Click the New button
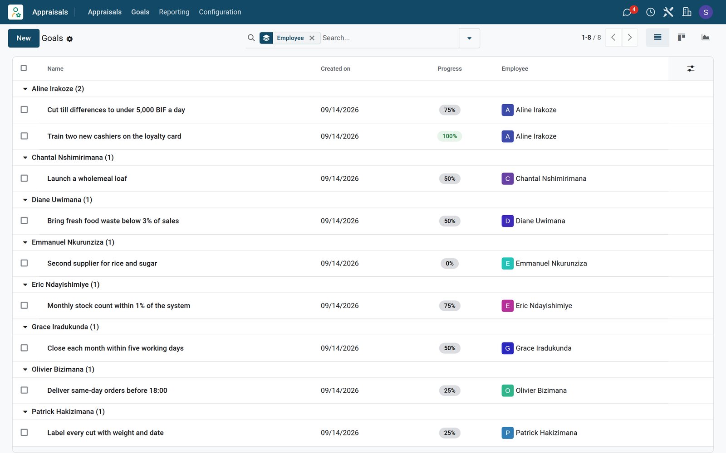The image size is (726, 453). pyautogui.click(x=24, y=38)
